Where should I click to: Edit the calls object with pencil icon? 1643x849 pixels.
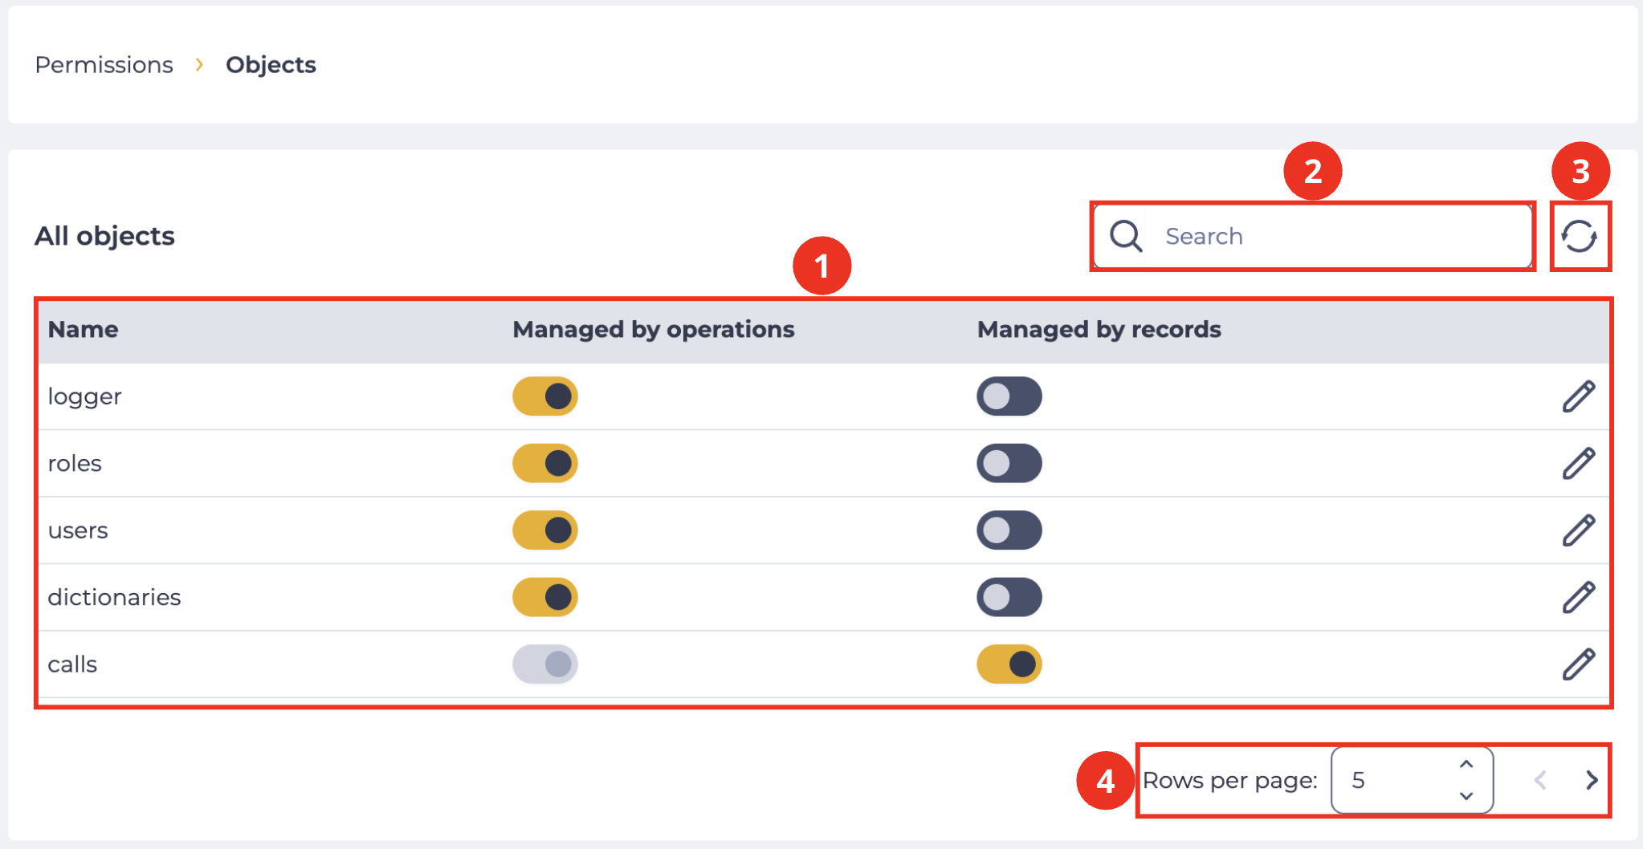[x=1579, y=664]
